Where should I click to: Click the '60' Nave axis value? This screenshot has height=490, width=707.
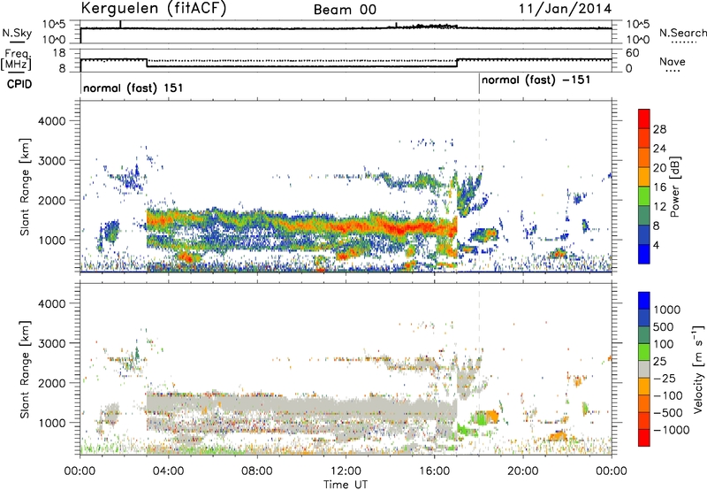click(633, 53)
